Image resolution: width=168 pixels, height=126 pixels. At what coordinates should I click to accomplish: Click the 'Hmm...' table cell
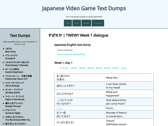[129, 108]
